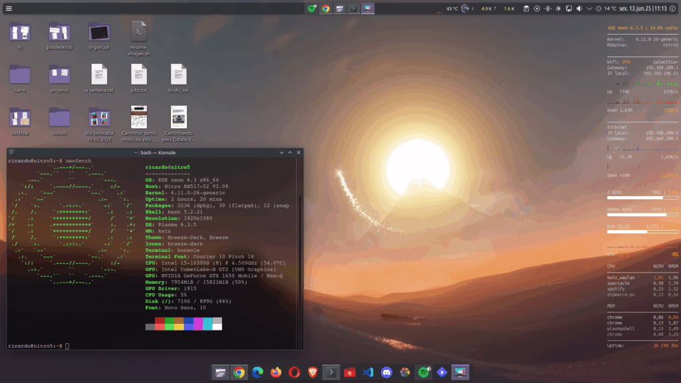Open Firefox from the dock
Screen dimensions: 681x383
click(276, 372)
